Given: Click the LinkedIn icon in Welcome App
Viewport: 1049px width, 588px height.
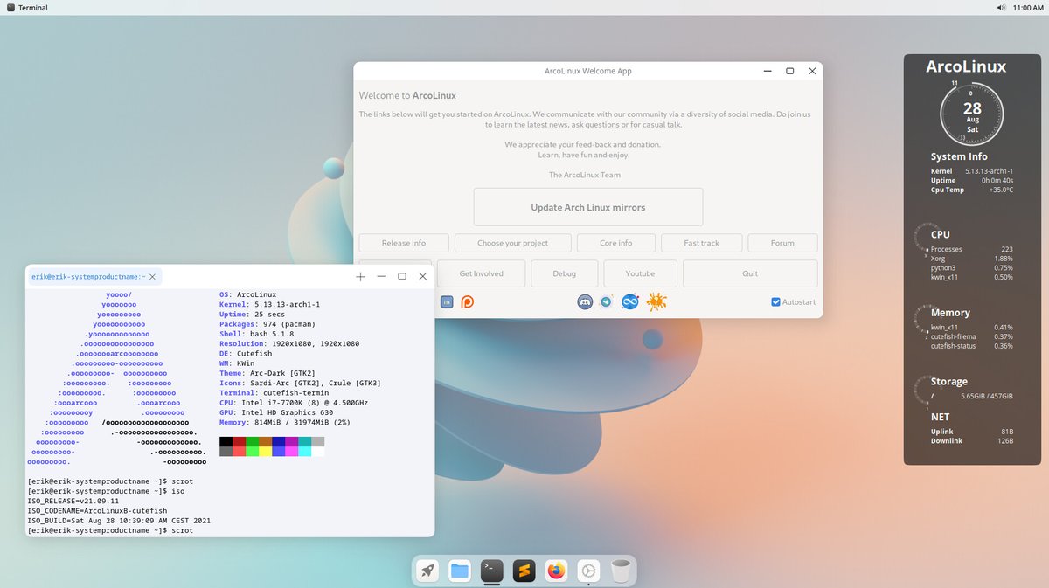Looking at the screenshot, I should click(x=447, y=301).
